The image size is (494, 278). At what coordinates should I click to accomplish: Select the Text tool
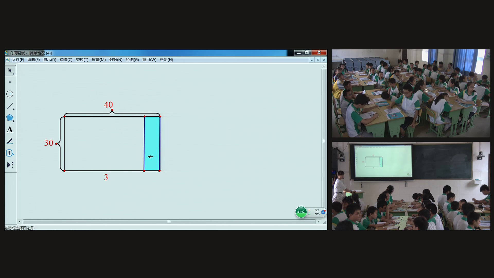pyautogui.click(x=10, y=129)
